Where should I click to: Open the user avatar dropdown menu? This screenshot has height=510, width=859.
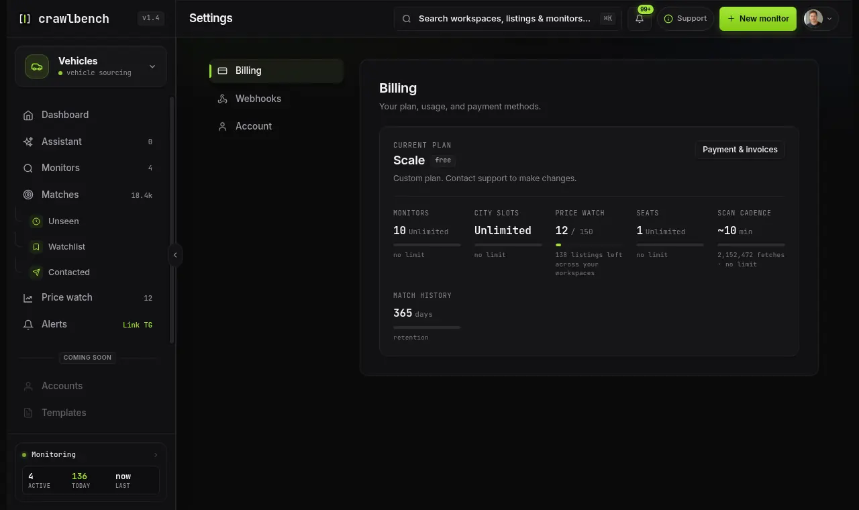point(821,19)
